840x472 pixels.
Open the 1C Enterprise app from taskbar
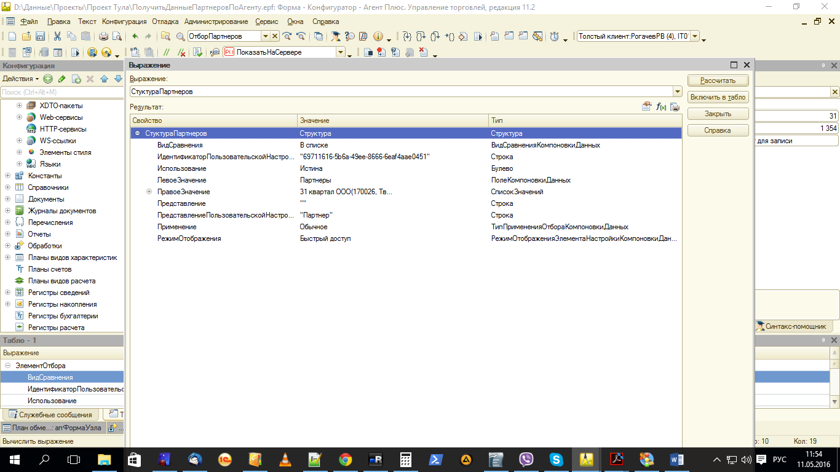click(x=225, y=459)
